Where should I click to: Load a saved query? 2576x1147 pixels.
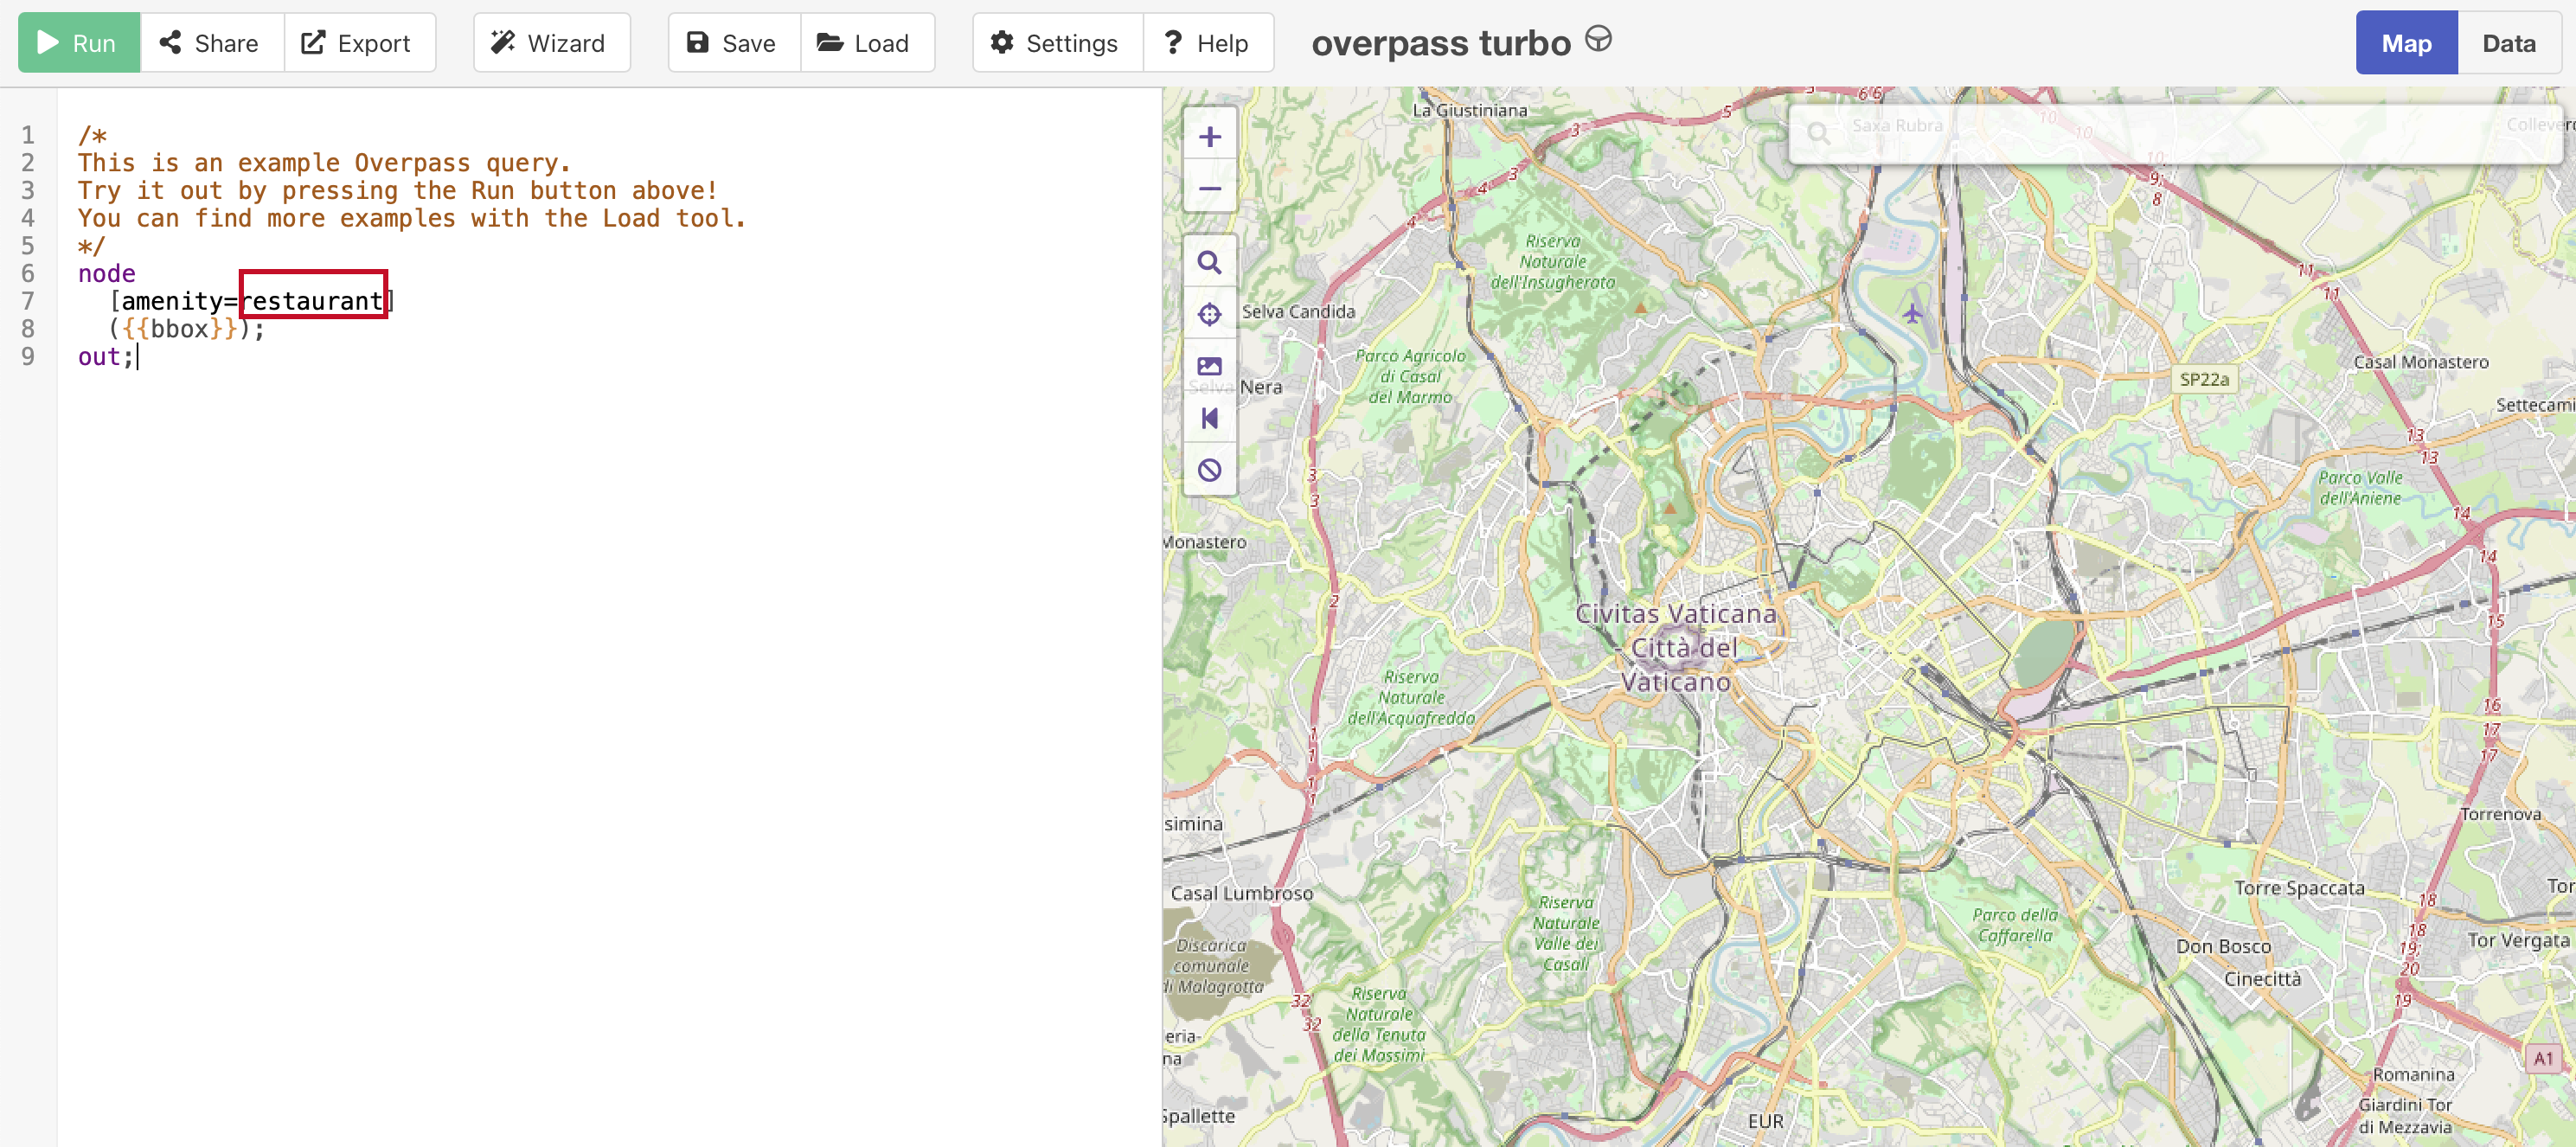click(866, 43)
